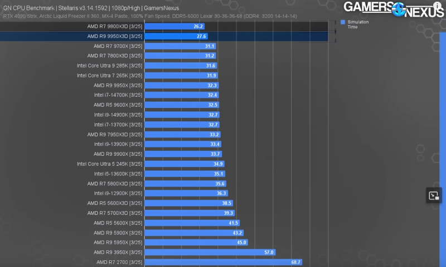Image resolution: width=446 pixels, height=267 pixels.
Task: Click the 32.5 value on the 9600X bar
Action: 213,105
